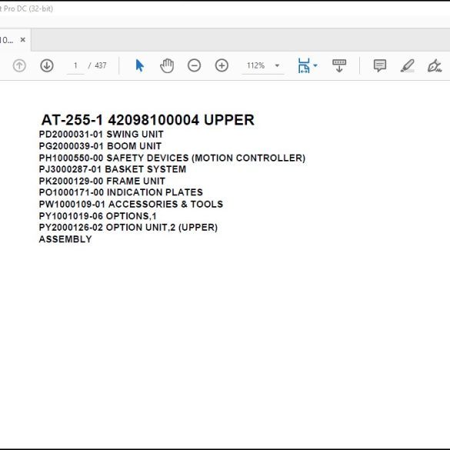Click the AT-255-1 42098100004 UPPER heading

pyautogui.click(x=148, y=120)
